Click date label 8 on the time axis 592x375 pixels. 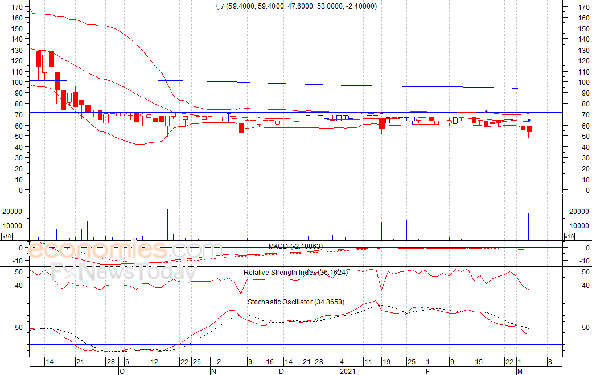pyautogui.click(x=550, y=362)
